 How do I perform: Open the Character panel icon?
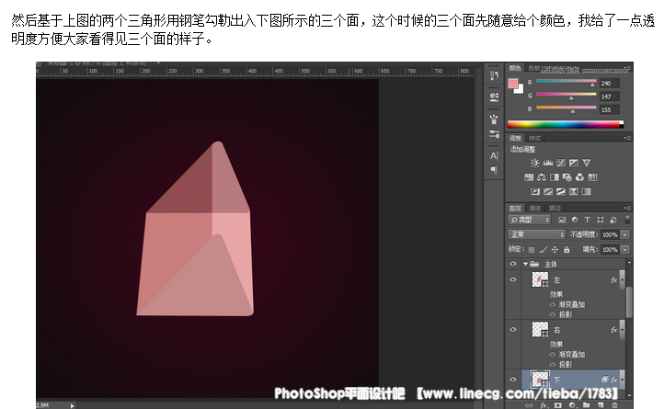(x=494, y=155)
